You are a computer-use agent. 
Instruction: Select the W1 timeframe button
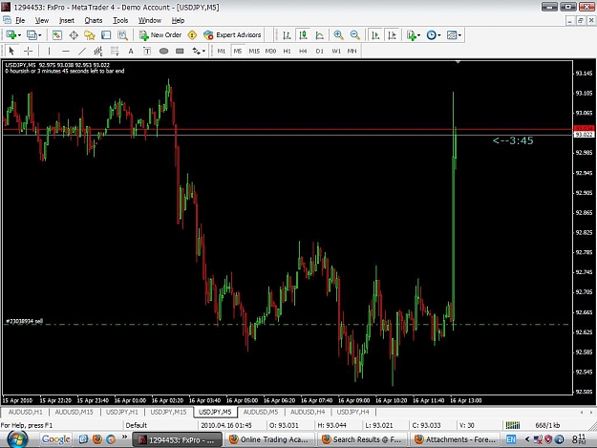click(x=336, y=51)
